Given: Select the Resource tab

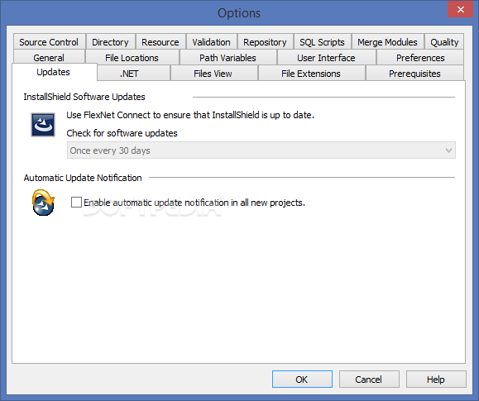Looking at the screenshot, I should point(160,41).
